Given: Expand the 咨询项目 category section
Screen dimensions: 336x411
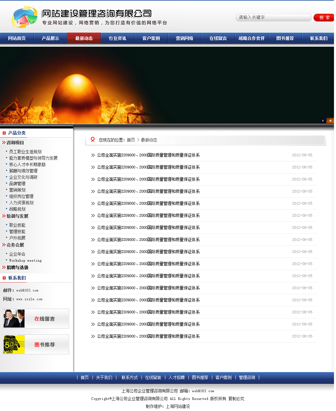Looking at the screenshot, I should tap(15, 143).
